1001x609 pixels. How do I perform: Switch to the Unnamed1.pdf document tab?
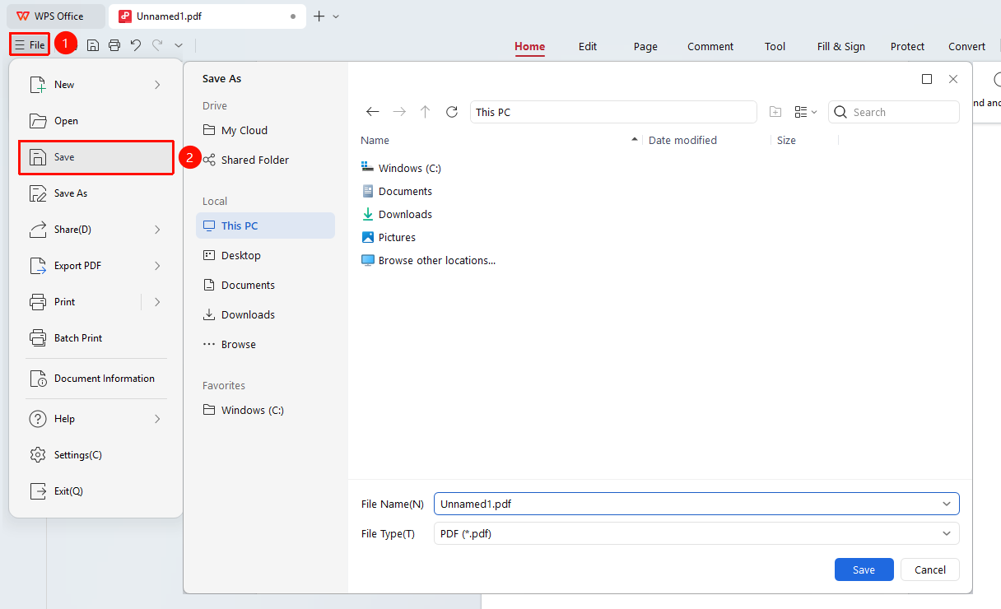click(x=207, y=16)
